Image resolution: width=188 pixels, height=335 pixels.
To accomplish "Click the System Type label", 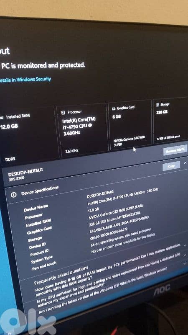I will coord(41,260).
